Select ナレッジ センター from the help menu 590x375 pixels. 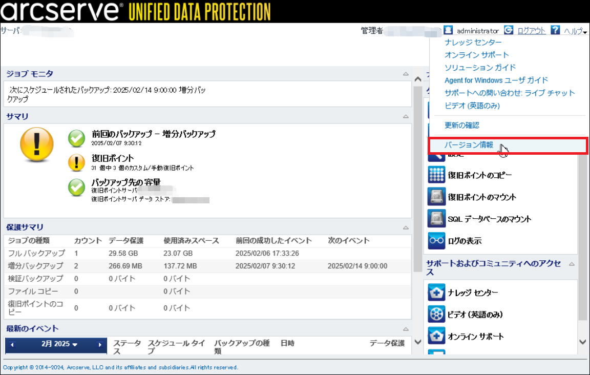point(473,42)
